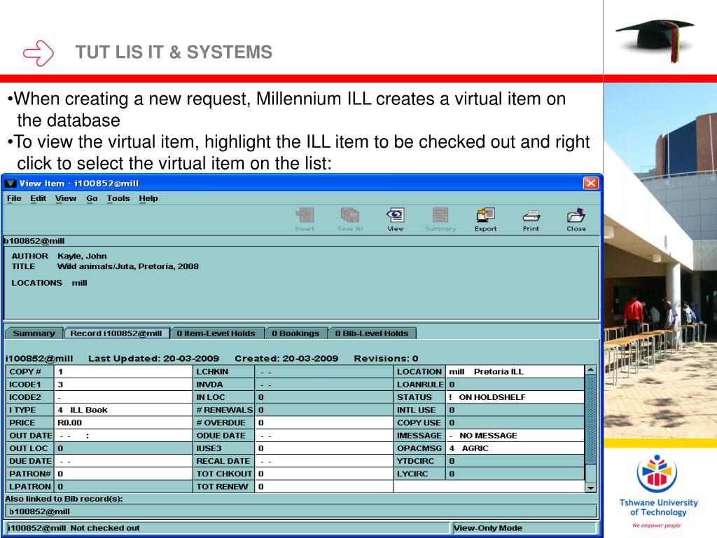This screenshot has height=538, width=717.
Task: Click the ODUE DATE value field
Action: (323, 436)
